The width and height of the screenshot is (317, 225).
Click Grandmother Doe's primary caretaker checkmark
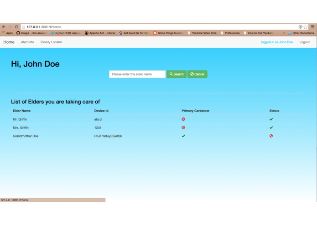tap(183, 136)
